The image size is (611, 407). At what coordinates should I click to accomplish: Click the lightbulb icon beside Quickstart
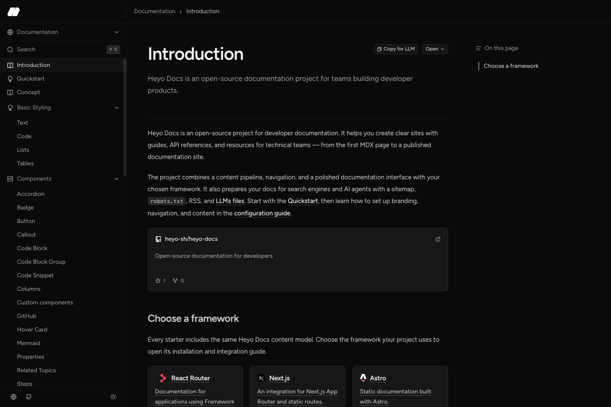[x=10, y=79]
